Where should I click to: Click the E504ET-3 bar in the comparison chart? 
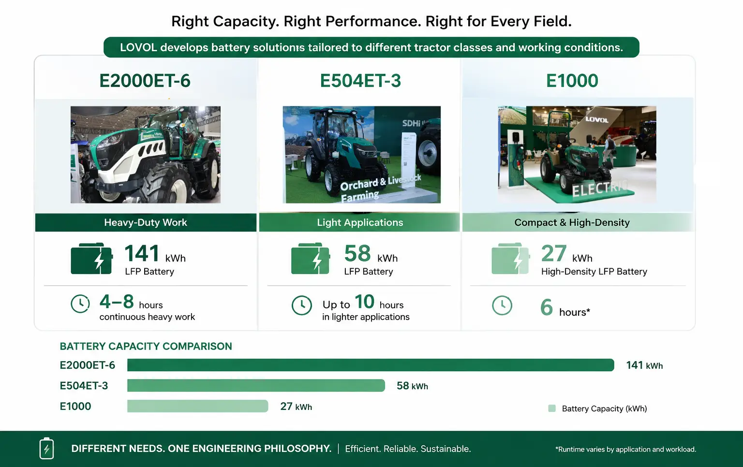pos(256,385)
